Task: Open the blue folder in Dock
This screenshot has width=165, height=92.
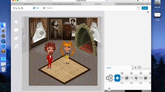Action: point(3,59)
